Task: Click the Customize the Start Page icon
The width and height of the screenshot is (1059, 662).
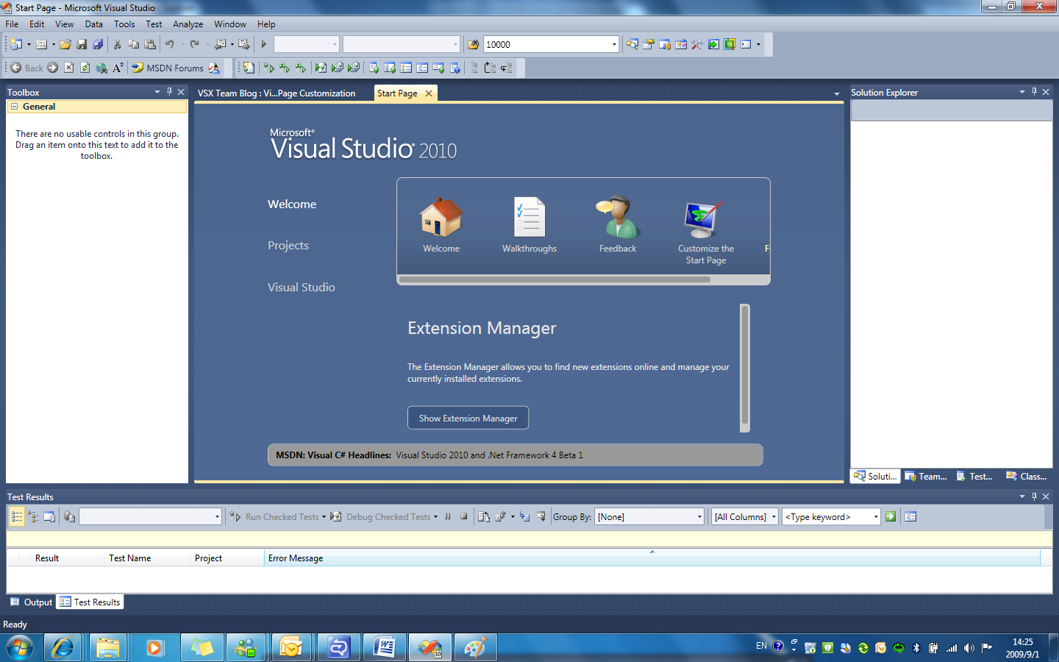Action: pos(705,218)
